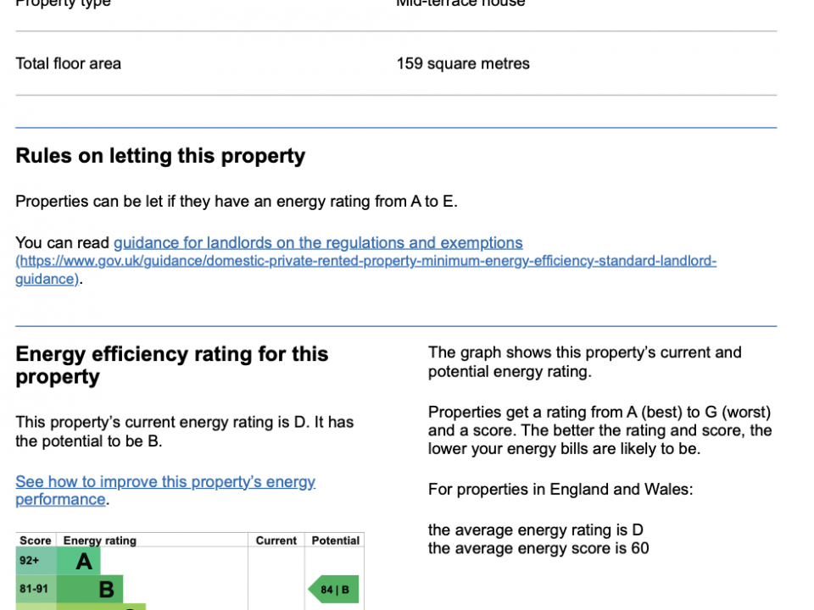Click the Energy rating column header

(99, 541)
